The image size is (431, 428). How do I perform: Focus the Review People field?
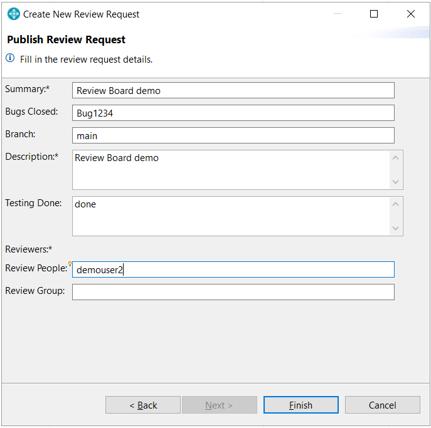pyautogui.click(x=233, y=269)
